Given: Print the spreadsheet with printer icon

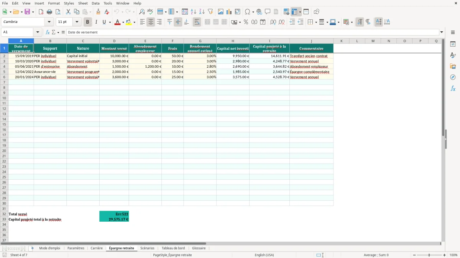Looking at the screenshot, I should (49, 12).
